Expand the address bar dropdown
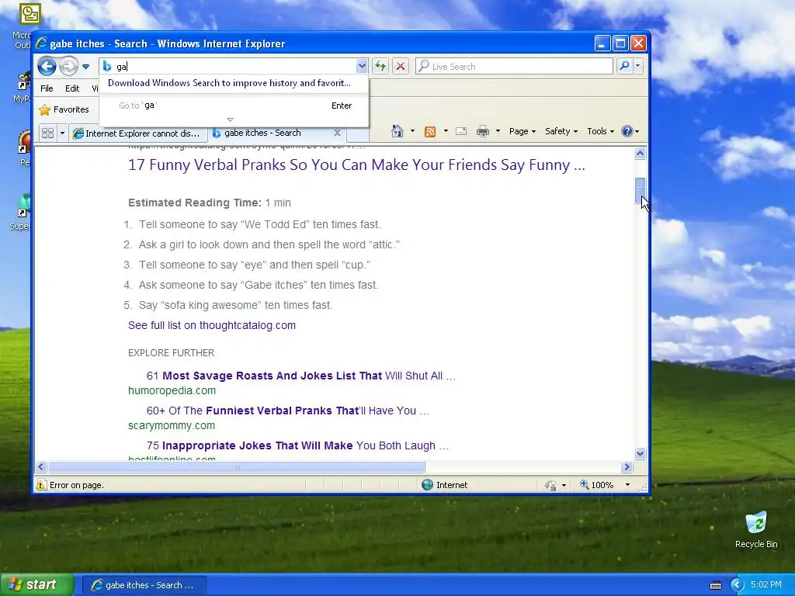795x596 pixels. (362, 66)
